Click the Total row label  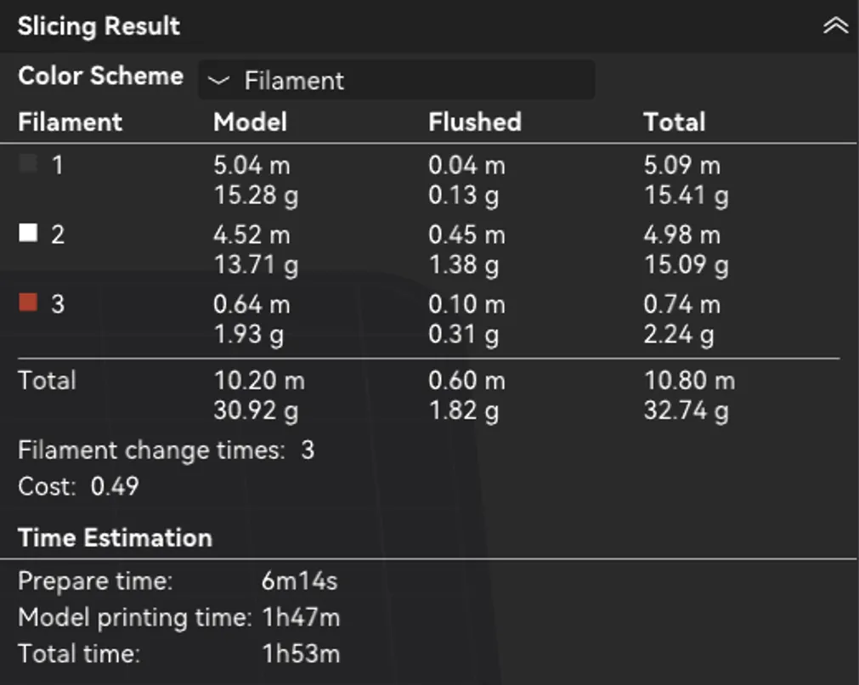47,380
